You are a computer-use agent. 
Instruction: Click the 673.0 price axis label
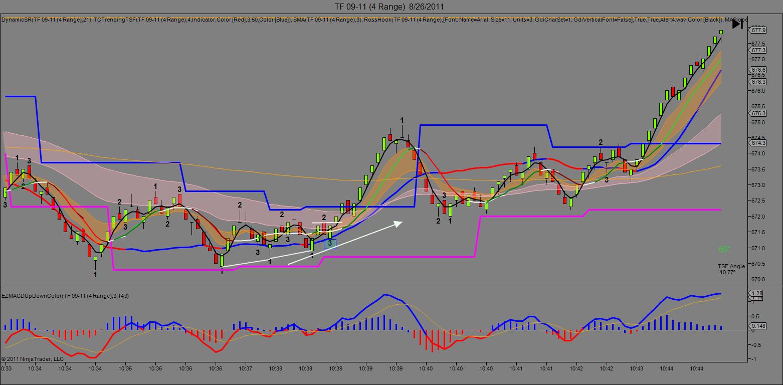[758, 185]
